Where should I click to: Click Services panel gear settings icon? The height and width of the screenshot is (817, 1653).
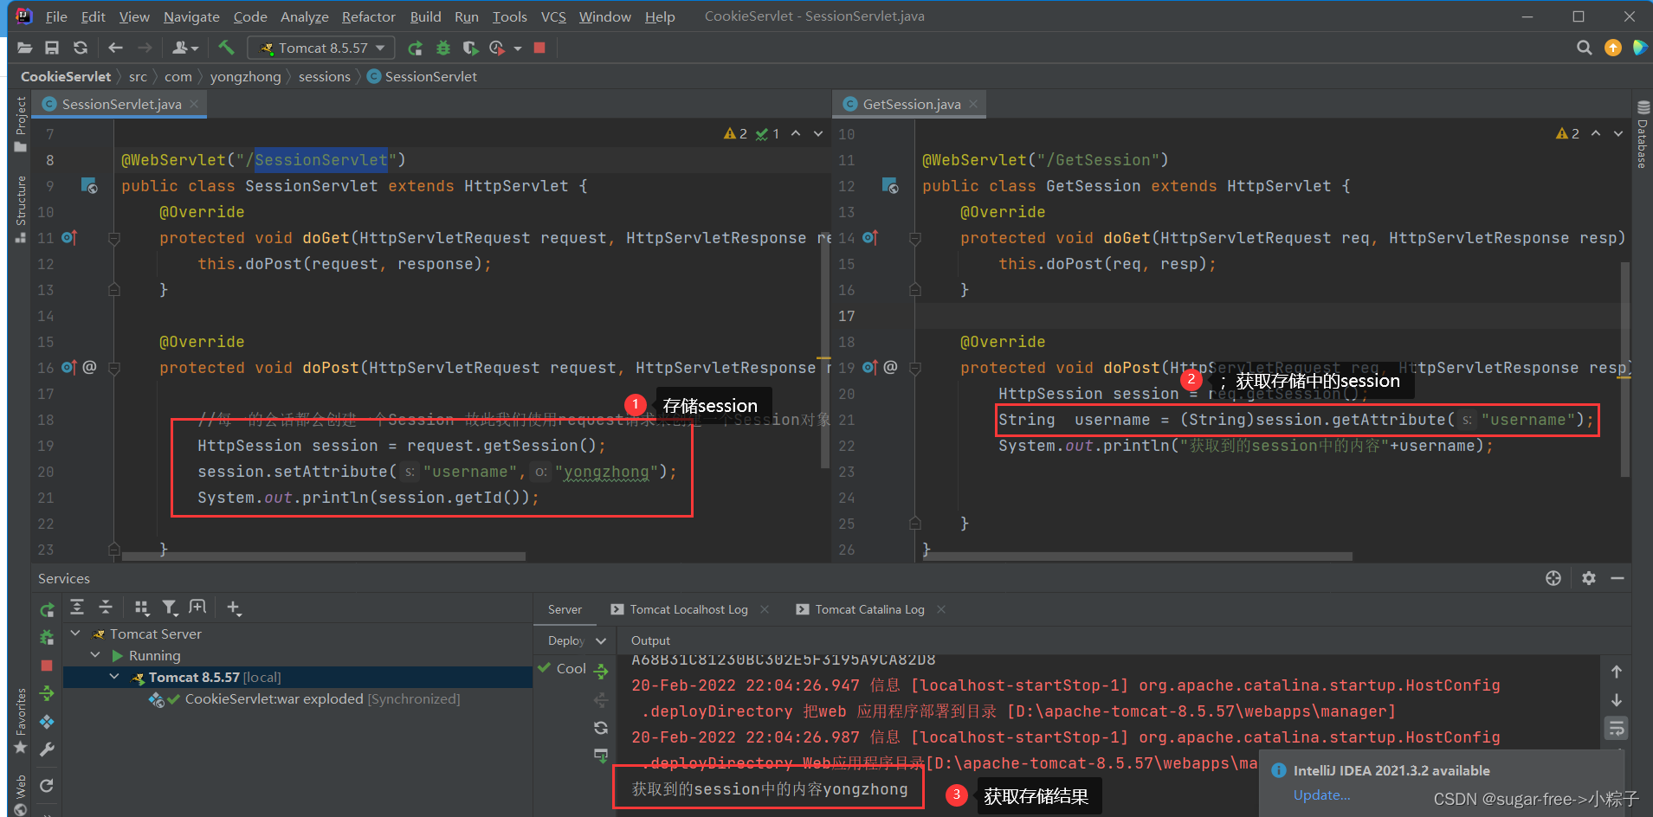coord(1588,578)
